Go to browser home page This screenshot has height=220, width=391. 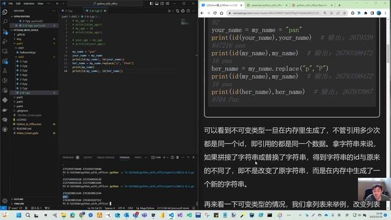point(221,13)
